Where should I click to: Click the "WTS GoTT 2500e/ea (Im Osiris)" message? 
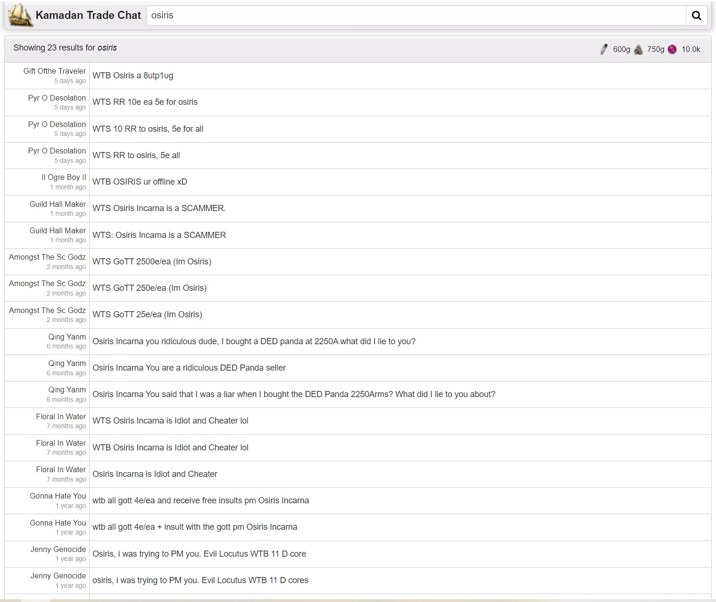pyautogui.click(x=152, y=262)
